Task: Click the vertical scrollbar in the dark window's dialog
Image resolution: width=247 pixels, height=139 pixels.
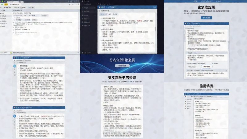Action: [156, 29]
